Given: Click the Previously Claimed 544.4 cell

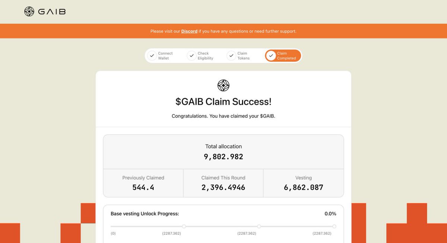Looking at the screenshot, I should click(x=143, y=183).
